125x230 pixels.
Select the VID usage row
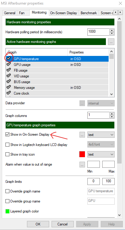click(x=57, y=76)
